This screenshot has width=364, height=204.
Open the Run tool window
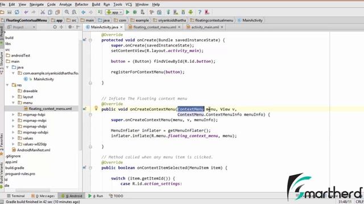point(96,195)
